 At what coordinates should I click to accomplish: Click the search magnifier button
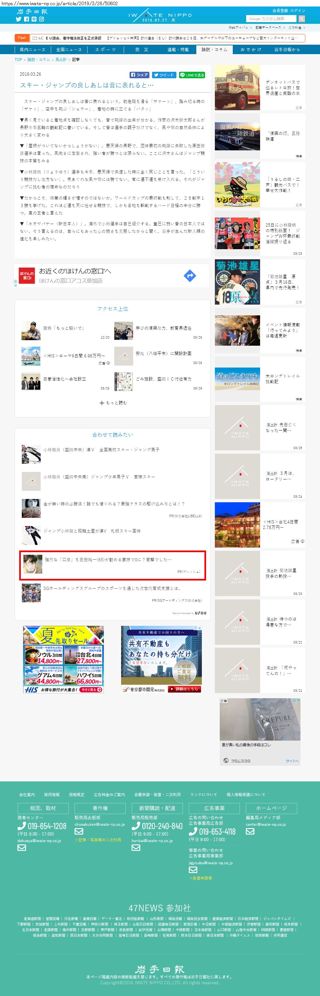301,19
